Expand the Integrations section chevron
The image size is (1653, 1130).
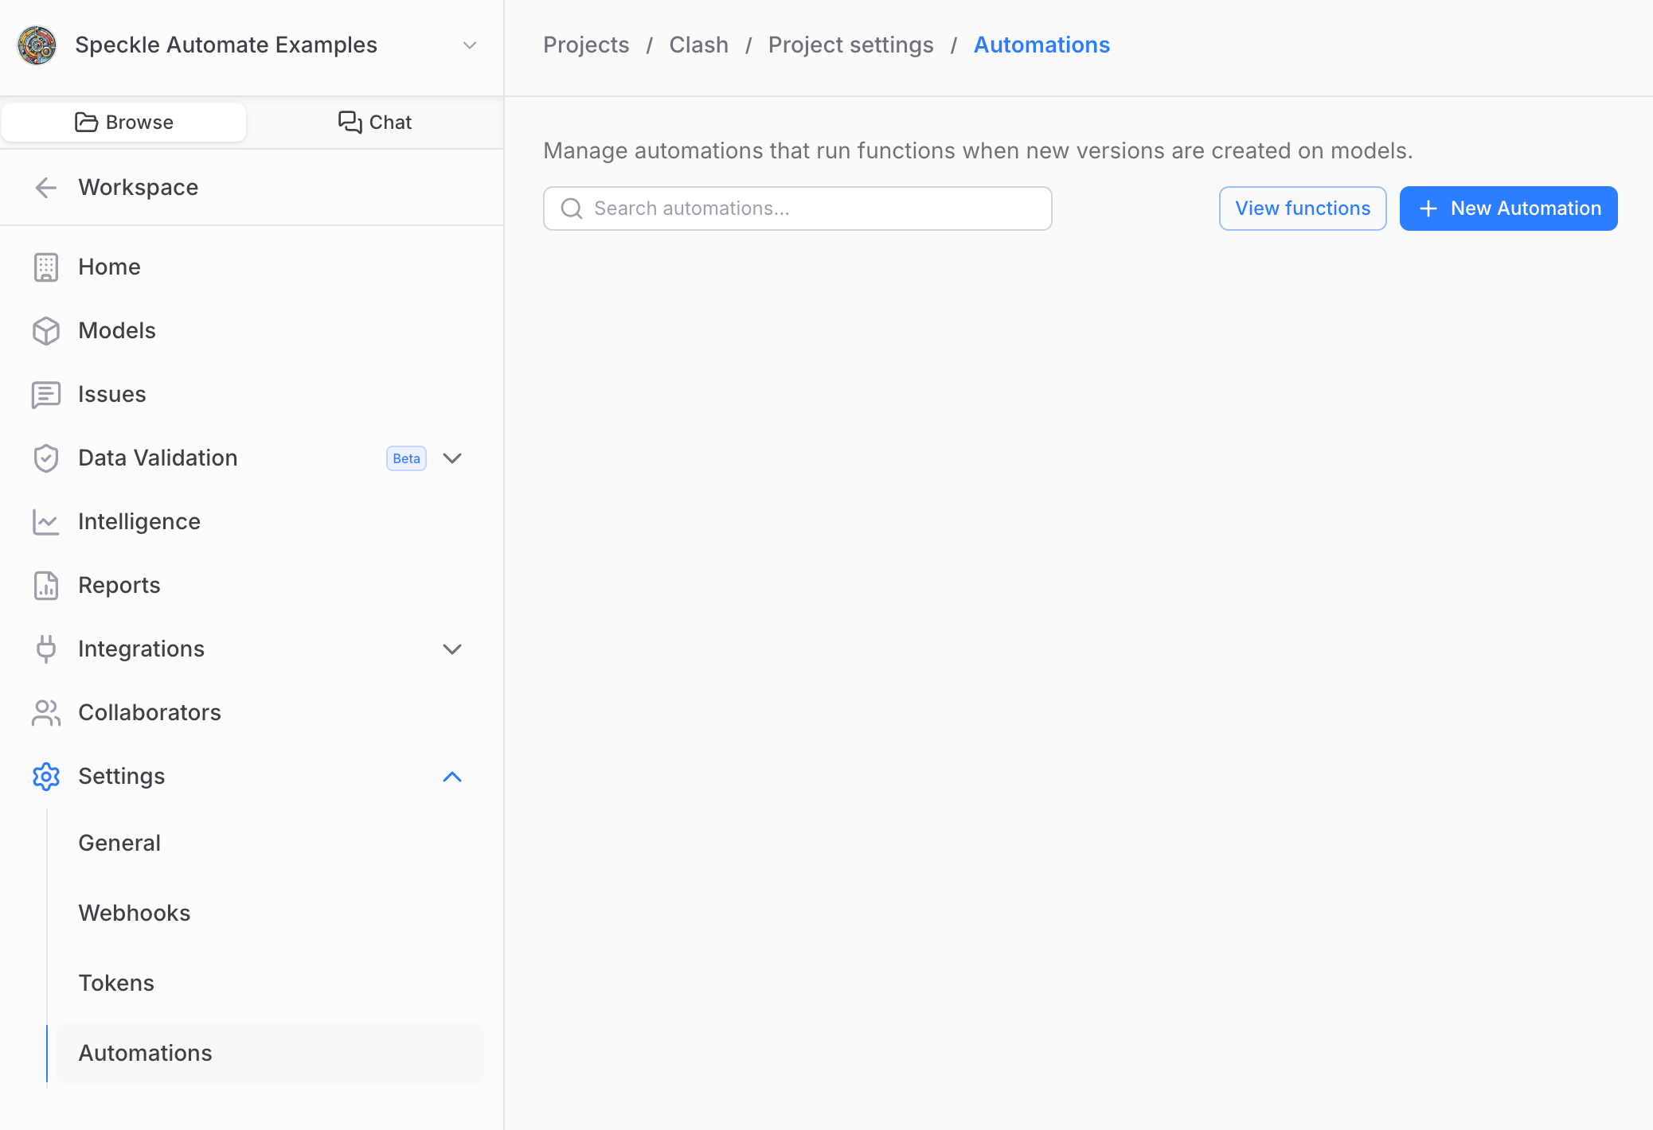tap(452, 649)
